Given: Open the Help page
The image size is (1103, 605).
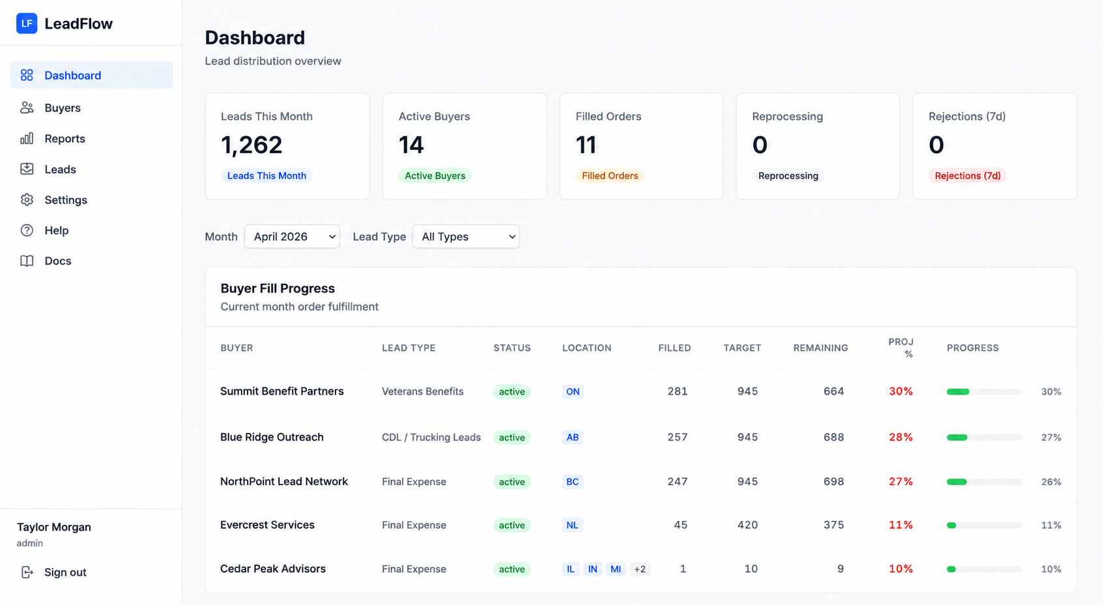Looking at the screenshot, I should [91, 230].
